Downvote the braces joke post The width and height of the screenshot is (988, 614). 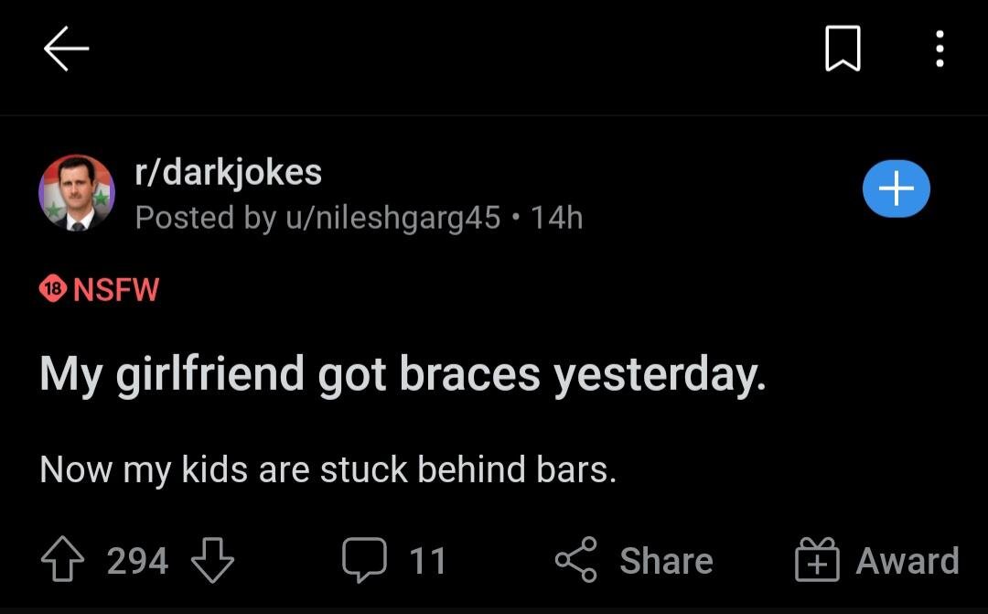coord(212,560)
